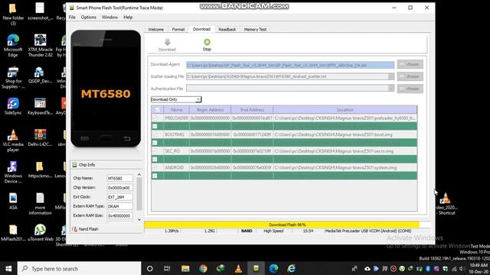Screen dimensions: 490x275
Task: Click the Type here to search box
Action: [80, 268]
